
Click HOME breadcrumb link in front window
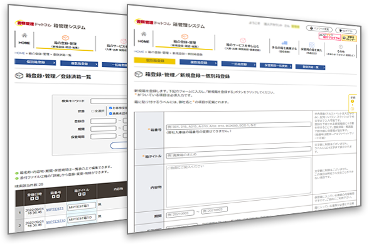click(139, 51)
